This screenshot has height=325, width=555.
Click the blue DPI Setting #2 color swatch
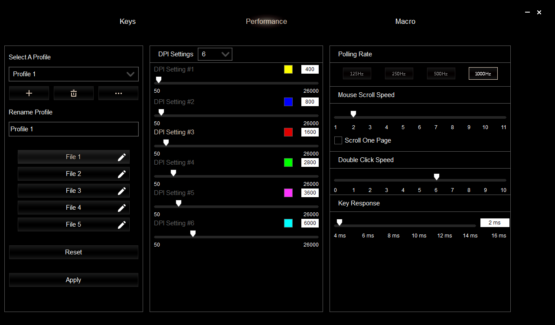(x=288, y=102)
